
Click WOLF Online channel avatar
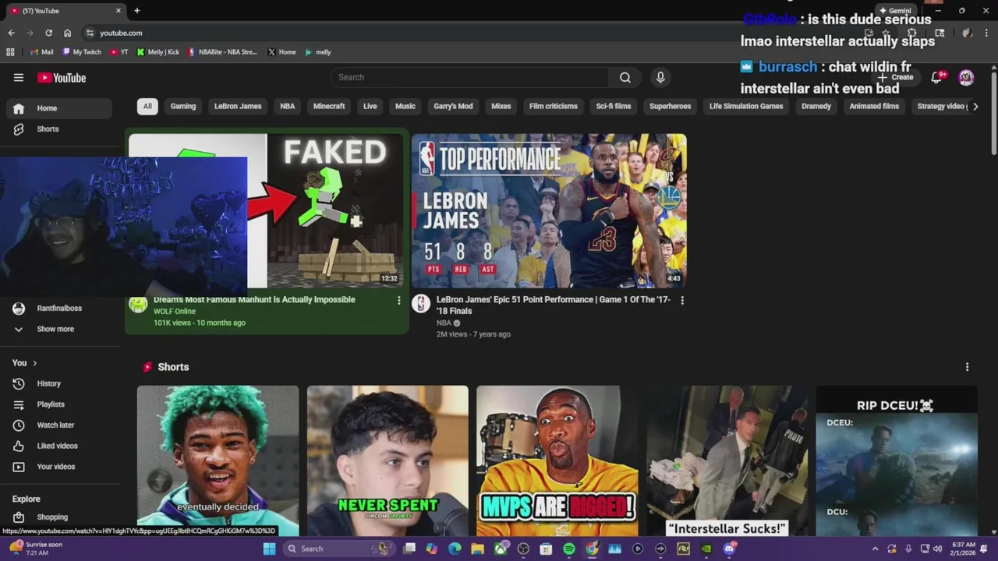(138, 304)
